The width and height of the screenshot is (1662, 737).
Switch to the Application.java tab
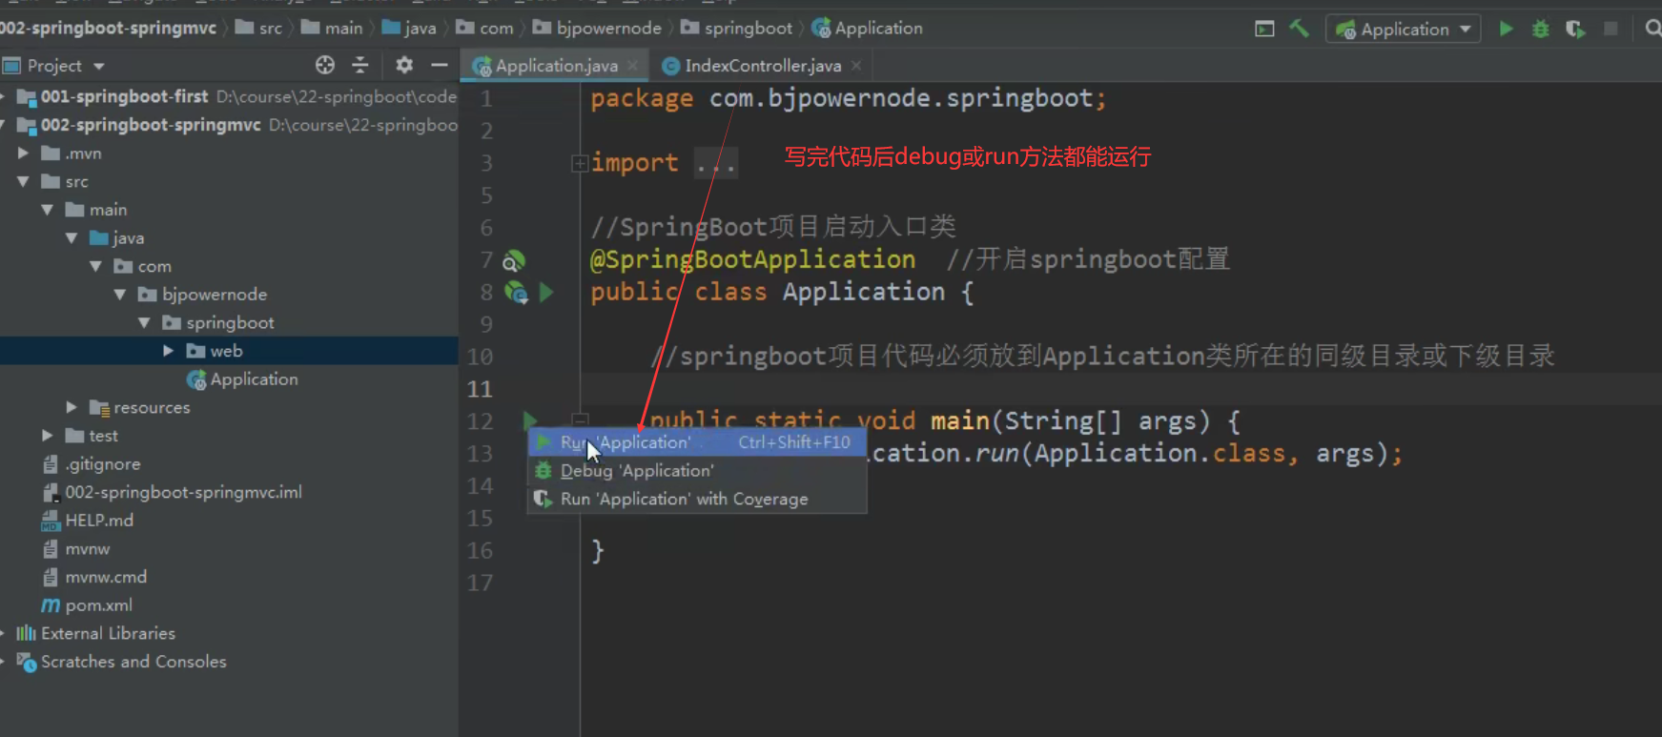point(556,66)
